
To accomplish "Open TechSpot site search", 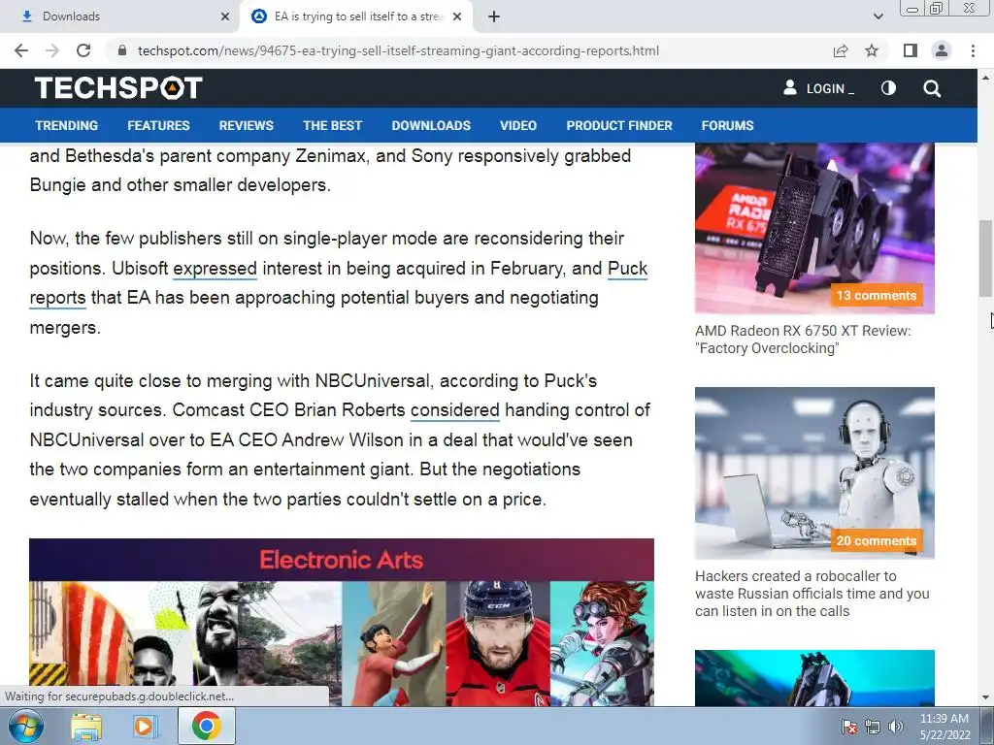I will coord(932,88).
